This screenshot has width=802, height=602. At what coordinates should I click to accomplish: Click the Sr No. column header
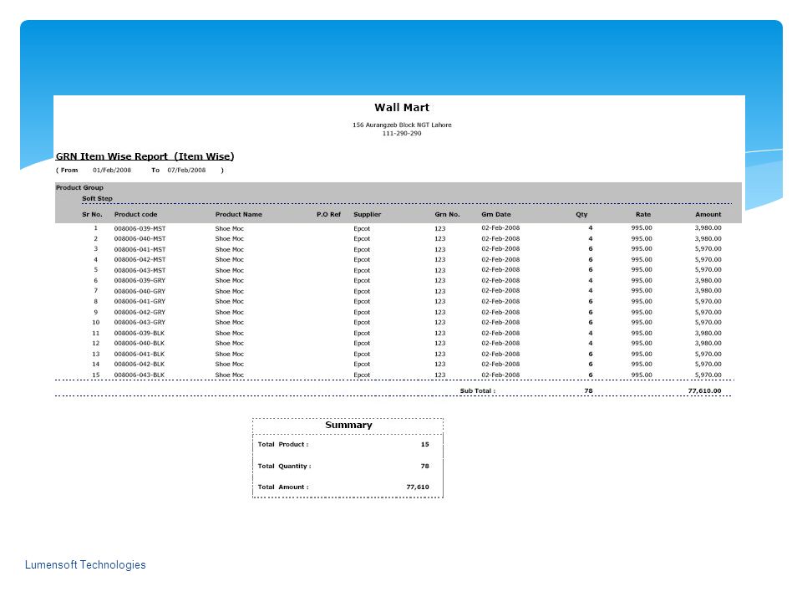(x=92, y=215)
